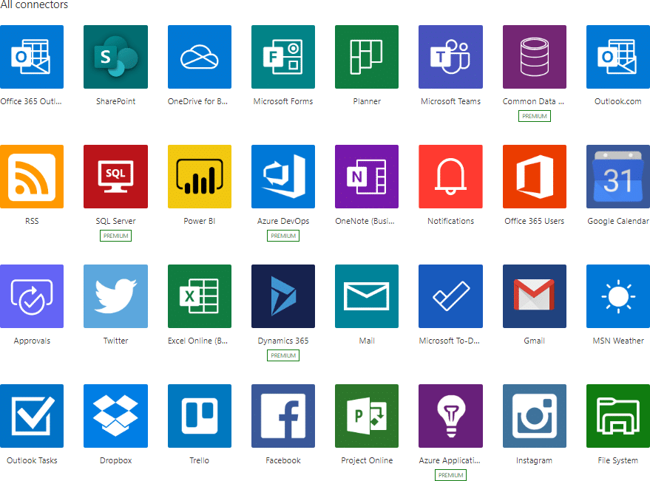The width and height of the screenshot is (650, 481).
Task: Open the purple OneNote connector icon
Action: click(x=367, y=177)
